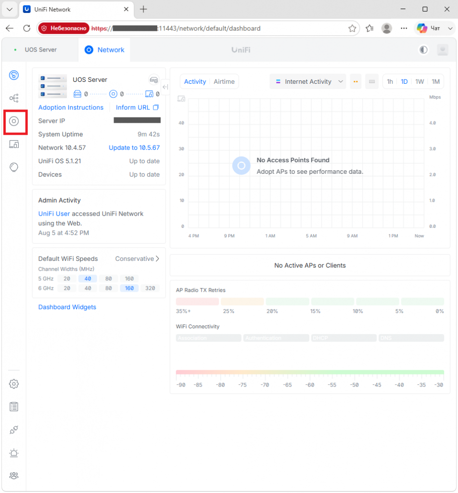Select the Network application tab
This screenshot has width=458, height=493.
104,50
